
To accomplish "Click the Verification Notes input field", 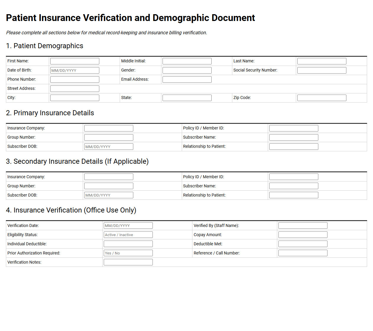I will (x=128, y=262).
